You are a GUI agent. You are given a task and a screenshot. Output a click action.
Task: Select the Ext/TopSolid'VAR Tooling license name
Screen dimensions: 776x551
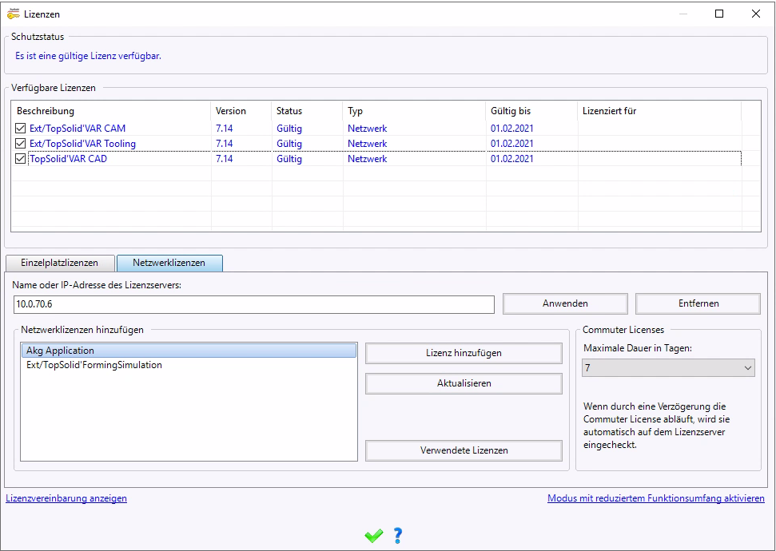82,144
